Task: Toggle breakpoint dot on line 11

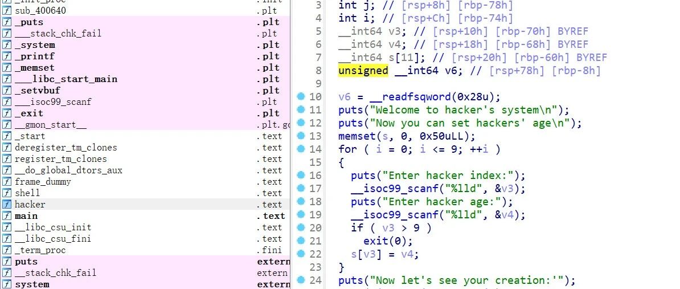Action: click(301, 109)
